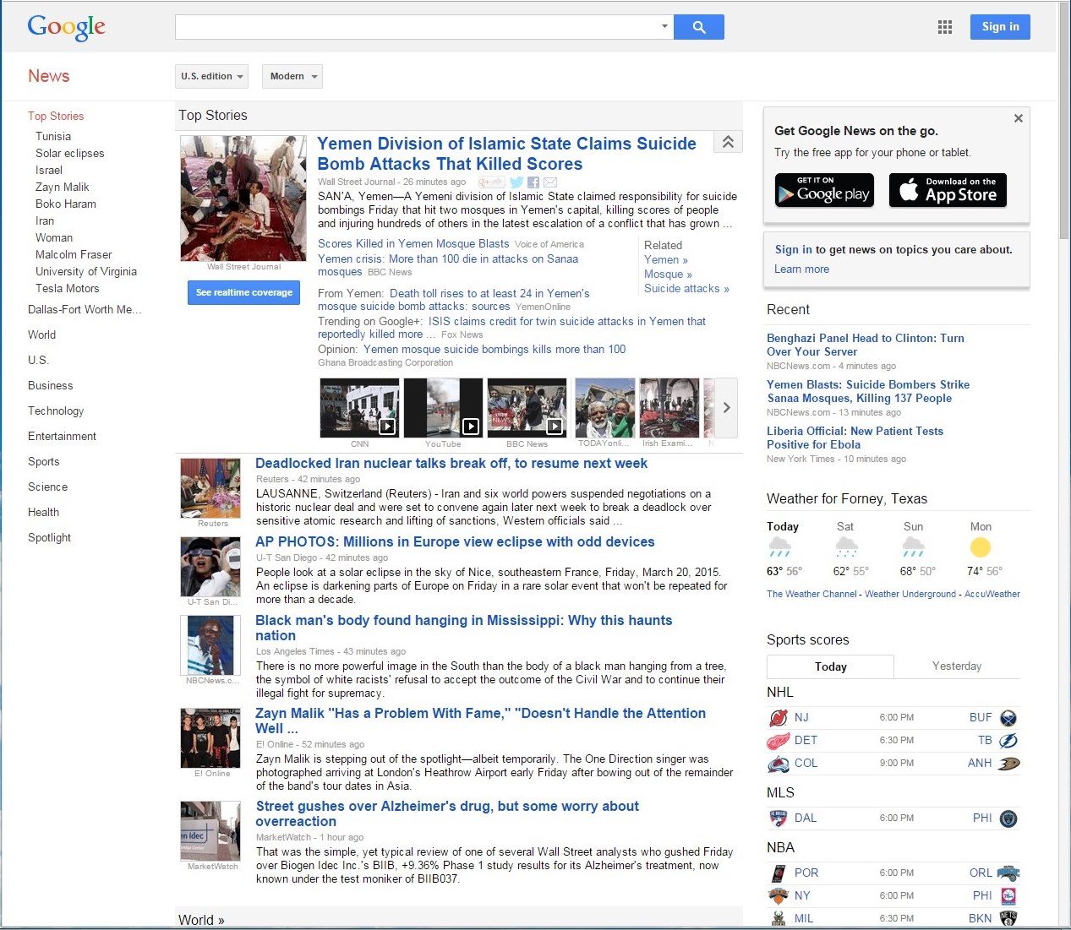
Task: Click the Anaheim Ducks logo
Action: pos(1008,764)
